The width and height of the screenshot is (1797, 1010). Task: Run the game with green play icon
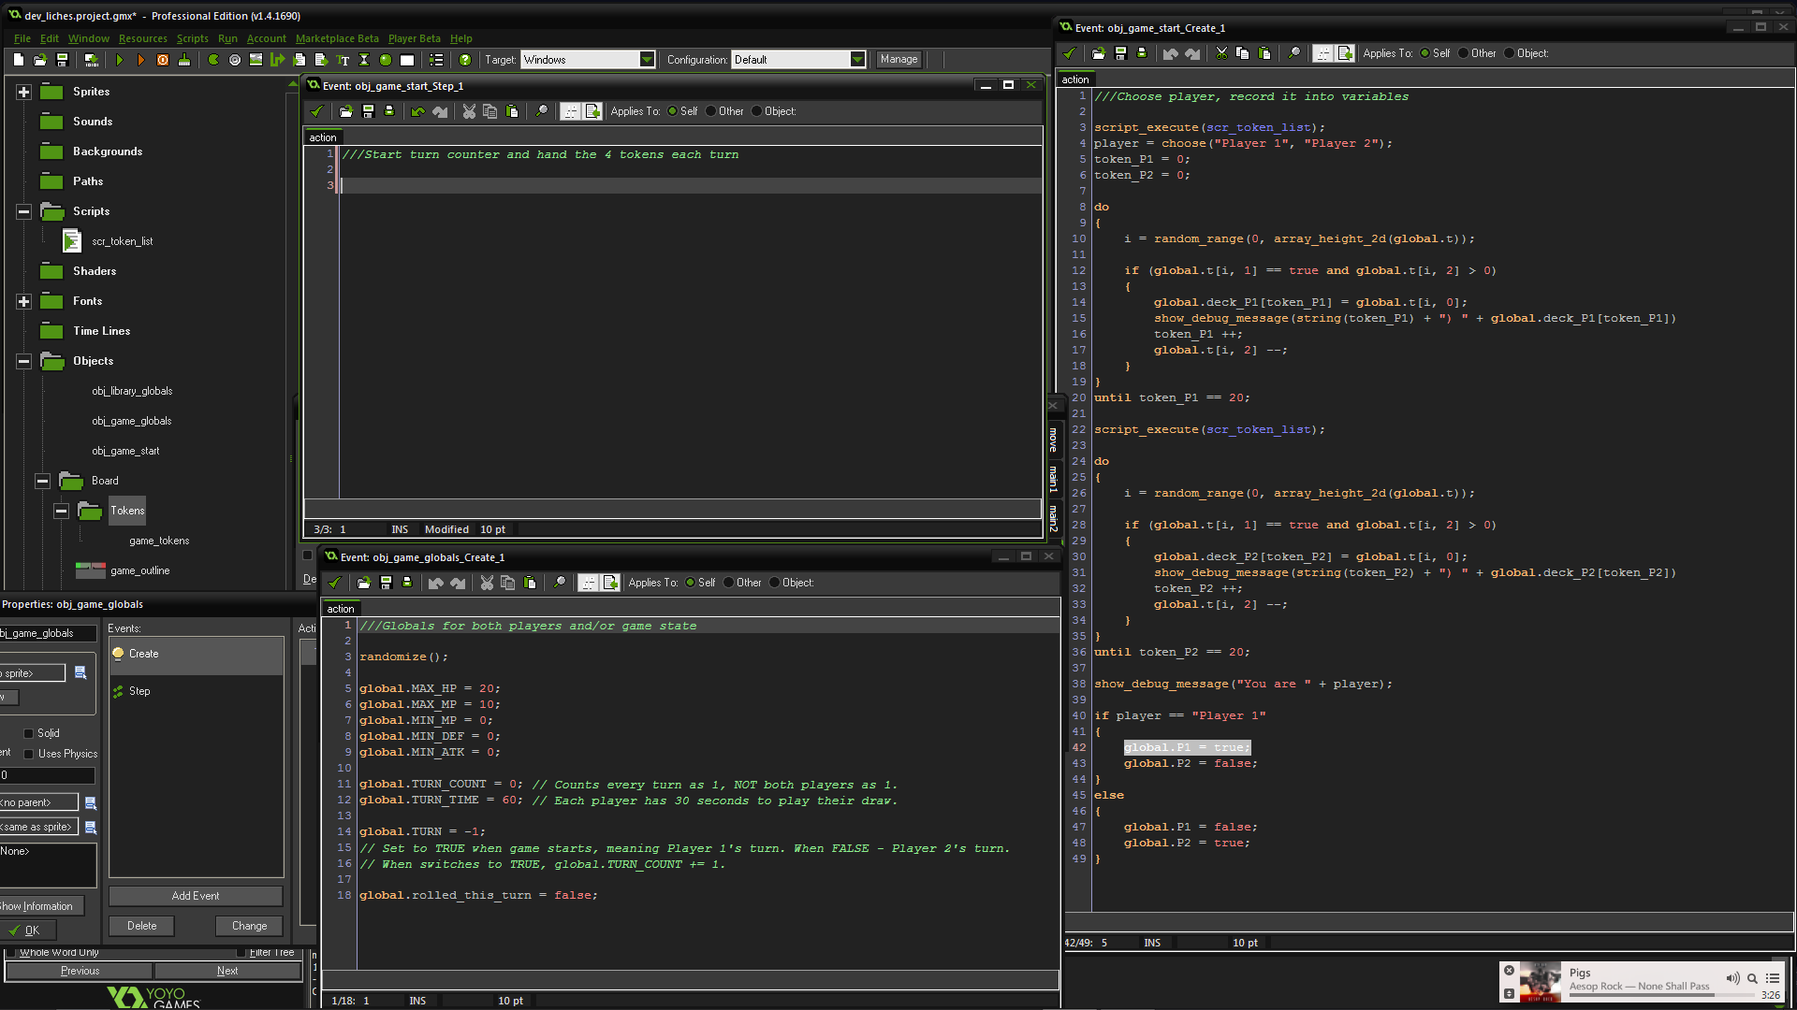[120, 60]
